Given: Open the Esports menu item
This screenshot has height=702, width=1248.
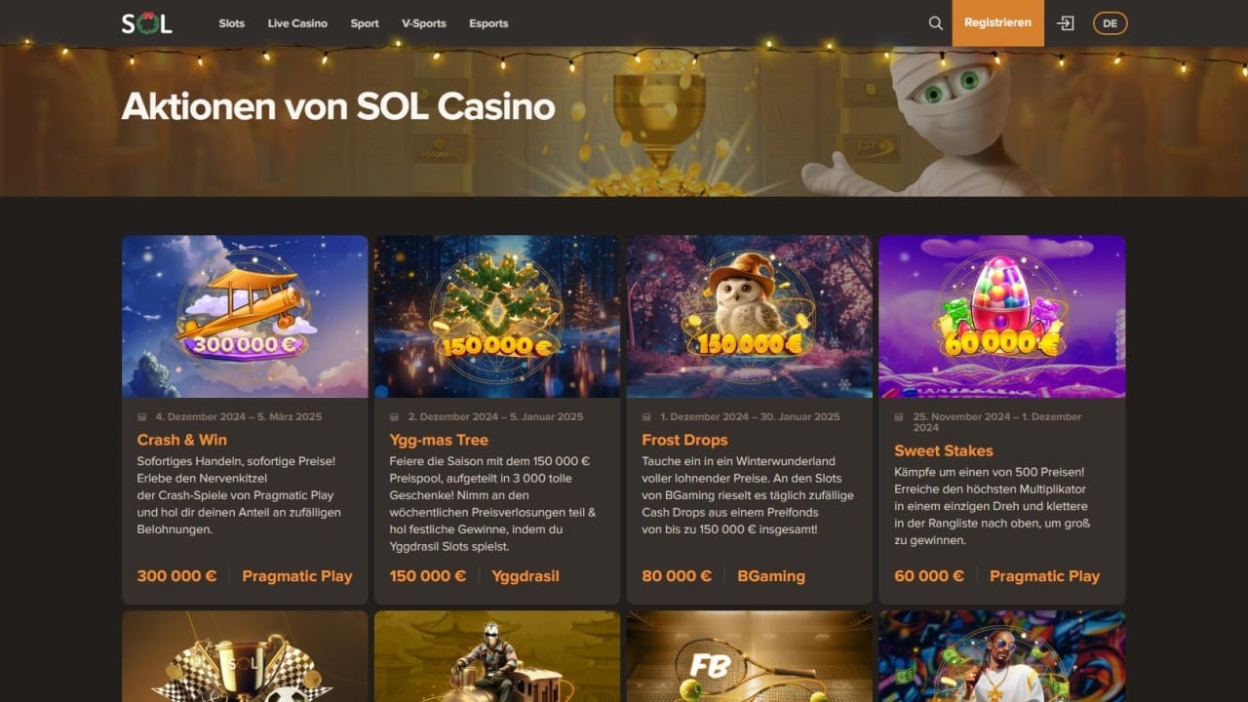Looking at the screenshot, I should (488, 23).
